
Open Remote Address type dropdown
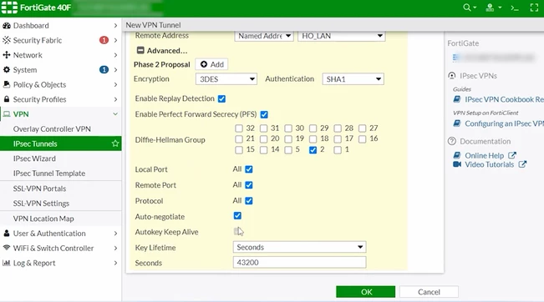point(264,36)
